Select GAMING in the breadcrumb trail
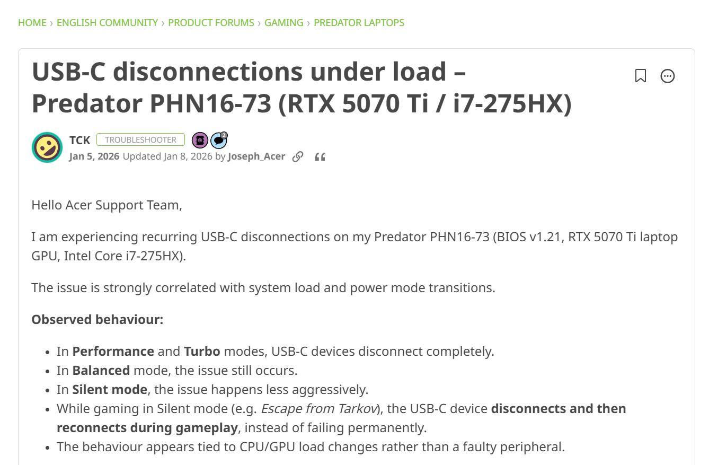Image resolution: width=709 pixels, height=465 pixels. click(x=284, y=22)
